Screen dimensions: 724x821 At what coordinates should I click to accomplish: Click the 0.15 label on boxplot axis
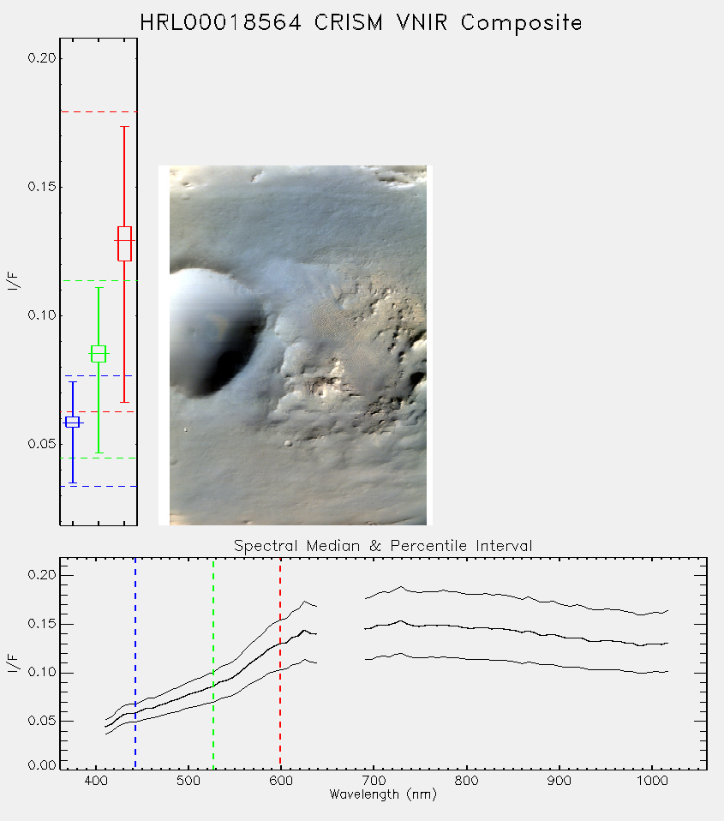point(42,187)
